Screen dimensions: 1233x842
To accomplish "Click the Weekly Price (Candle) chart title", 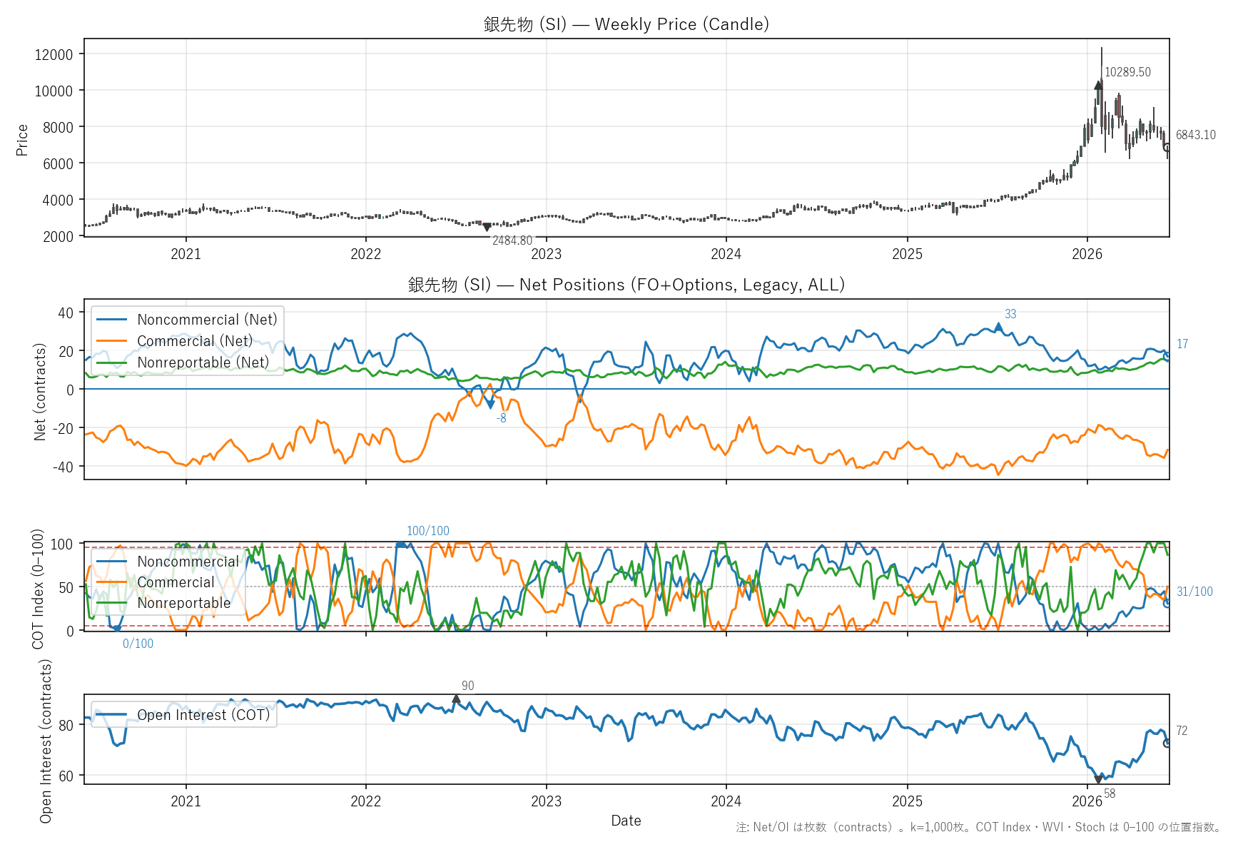I will click(626, 24).
